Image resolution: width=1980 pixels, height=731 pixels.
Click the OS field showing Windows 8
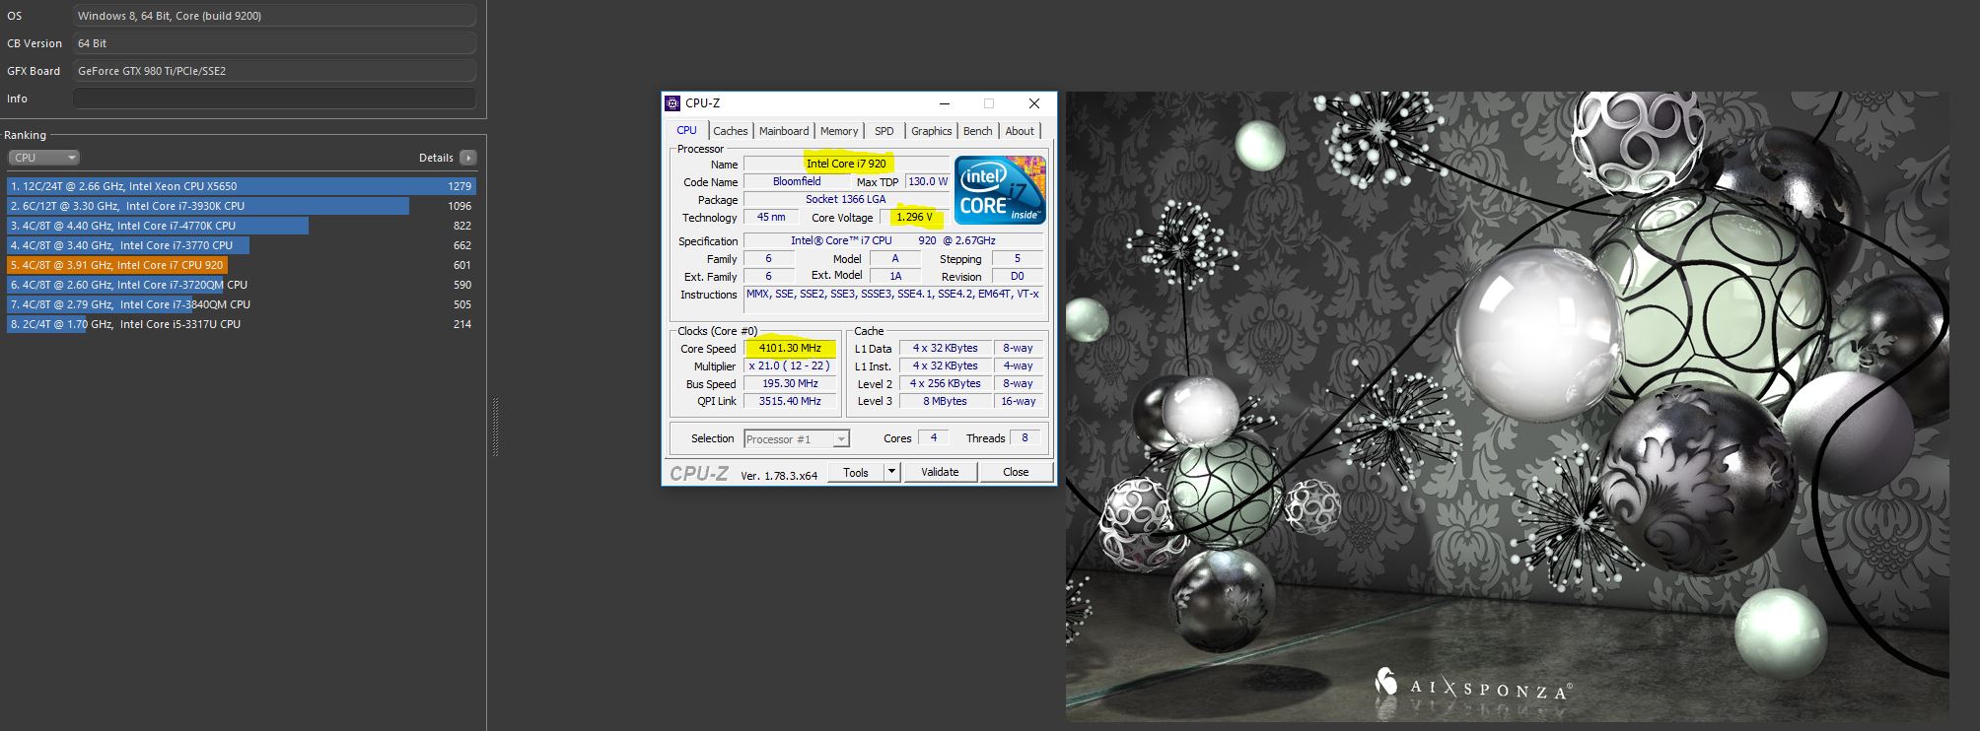pos(274,16)
